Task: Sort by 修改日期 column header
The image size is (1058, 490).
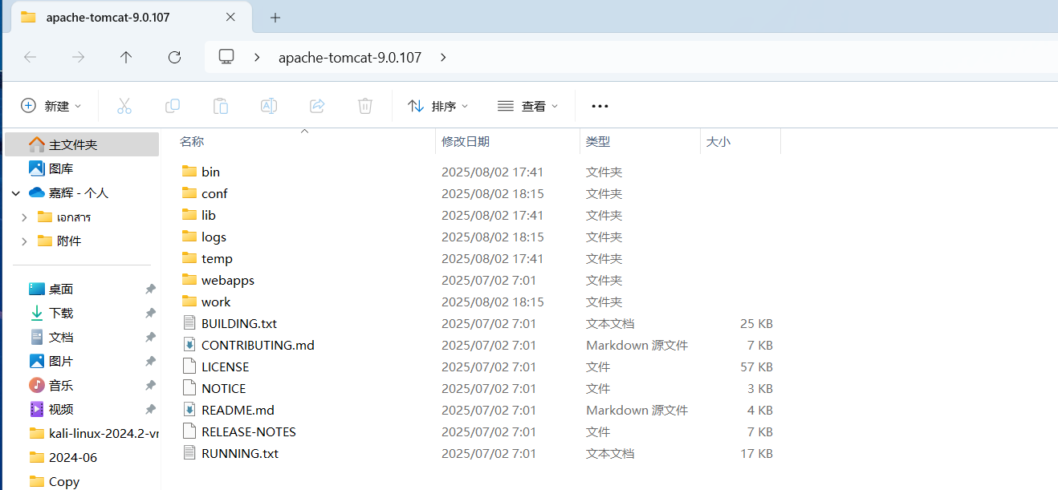Action: click(x=466, y=141)
